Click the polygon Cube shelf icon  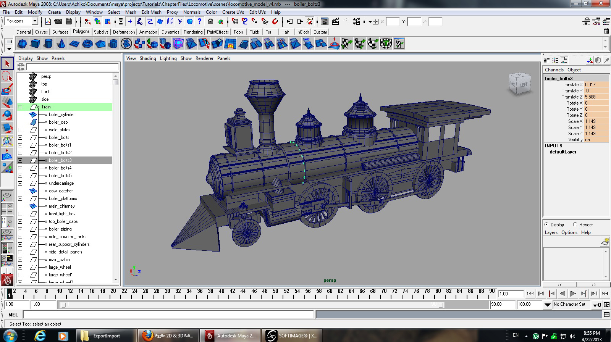pyautogui.click(x=35, y=44)
